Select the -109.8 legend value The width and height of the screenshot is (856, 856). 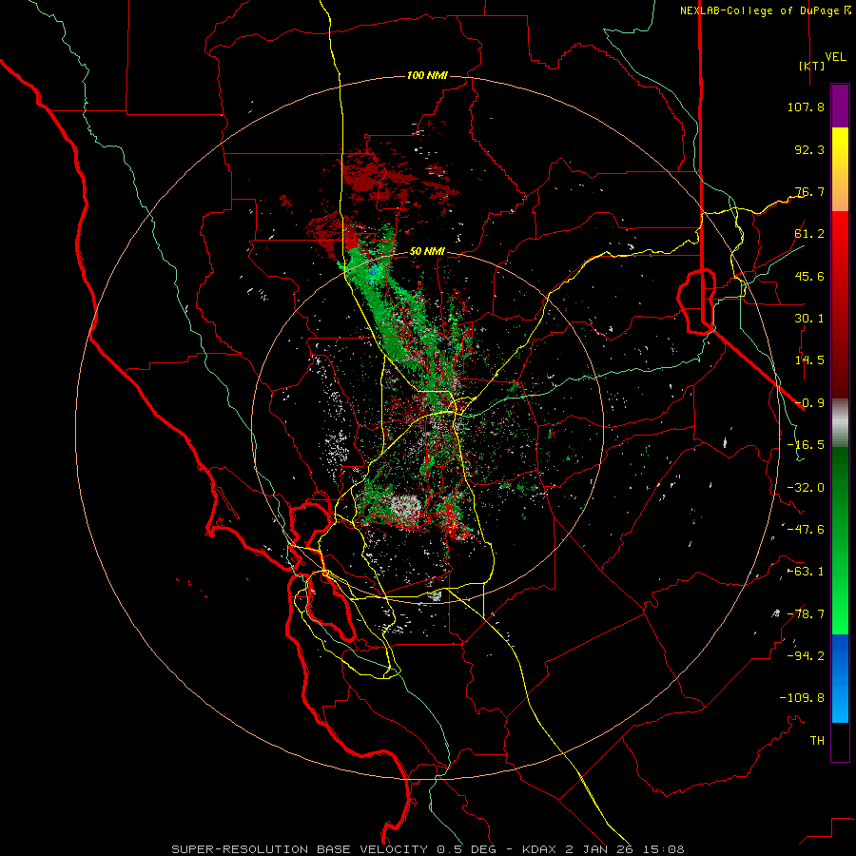802,698
